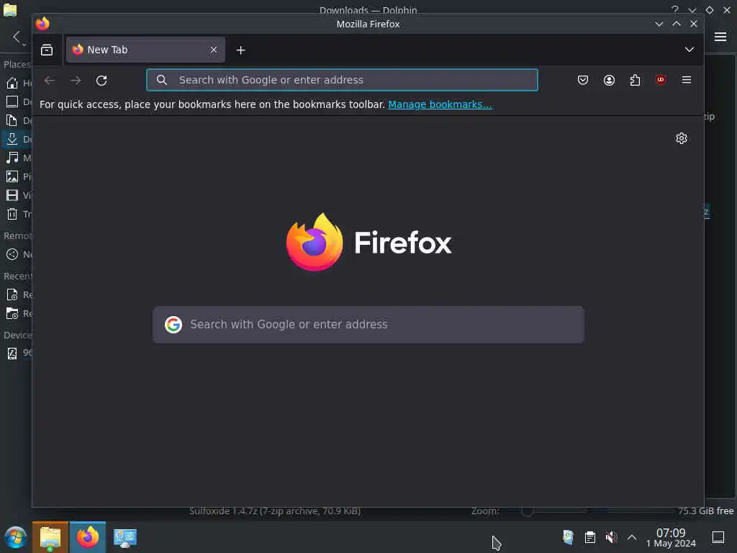Open the clipboard tray icon
737x553 pixels.
tap(590, 537)
